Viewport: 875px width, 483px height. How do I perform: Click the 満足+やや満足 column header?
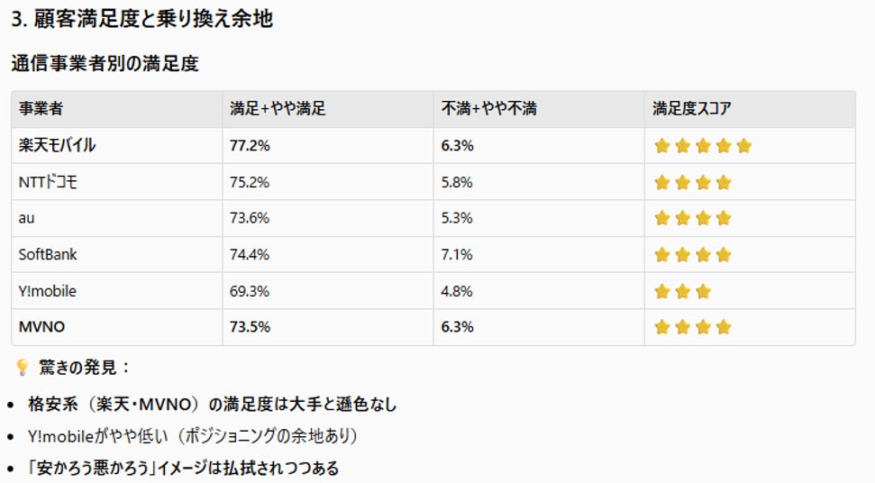point(278,109)
